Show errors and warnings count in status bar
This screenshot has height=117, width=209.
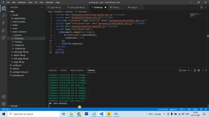(6, 109)
